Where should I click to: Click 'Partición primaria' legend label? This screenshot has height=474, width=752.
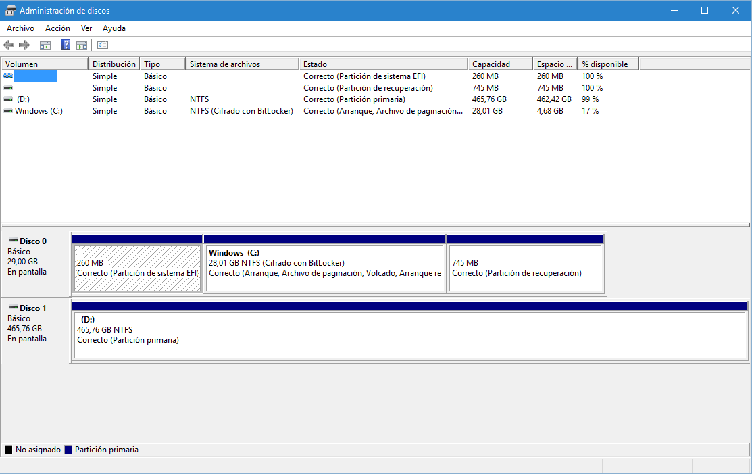click(x=107, y=450)
